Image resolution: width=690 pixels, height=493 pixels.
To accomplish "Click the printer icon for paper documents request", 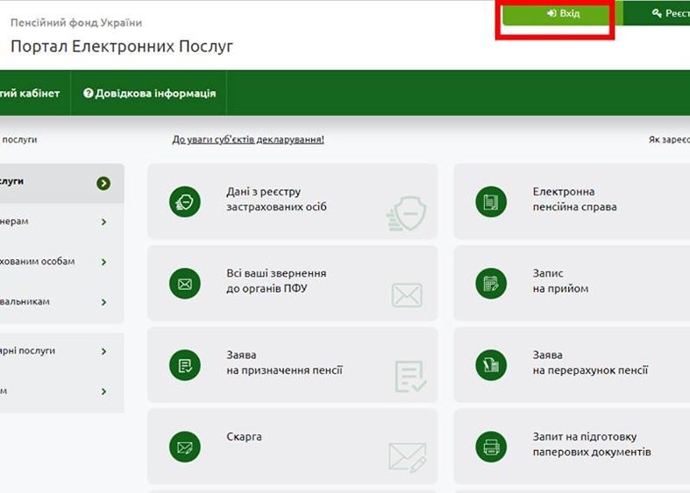I will click(x=491, y=447).
